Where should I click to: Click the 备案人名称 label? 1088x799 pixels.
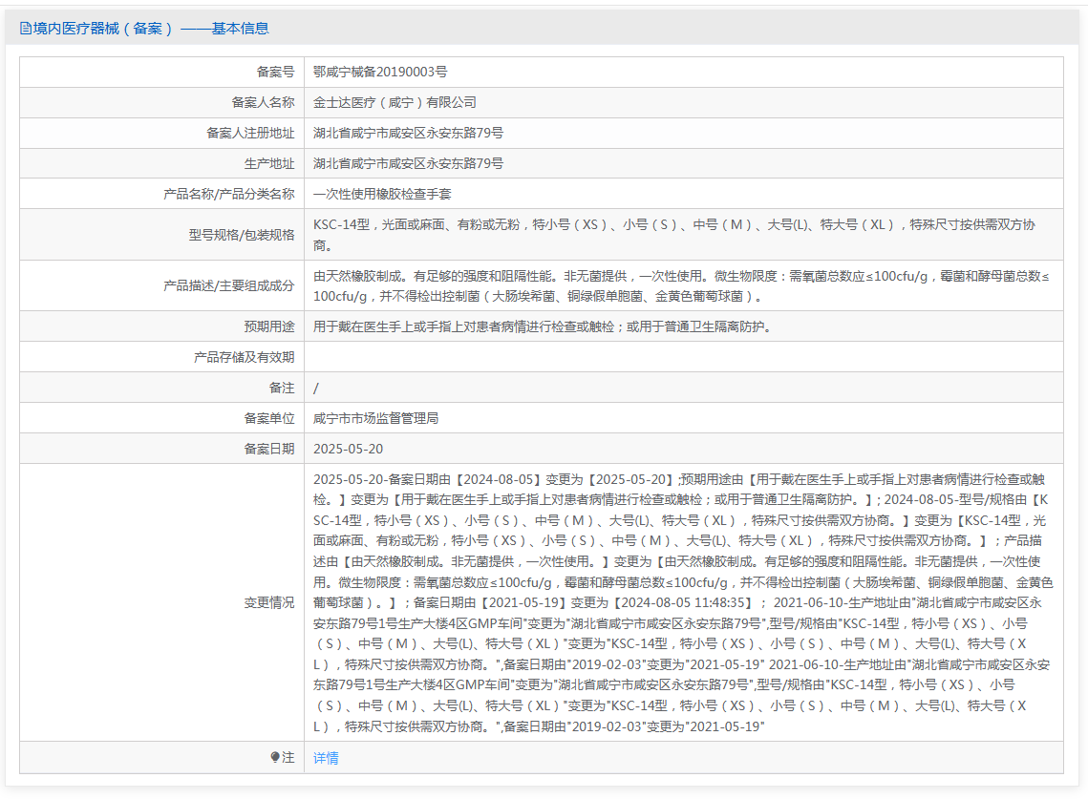pyautogui.click(x=263, y=103)
